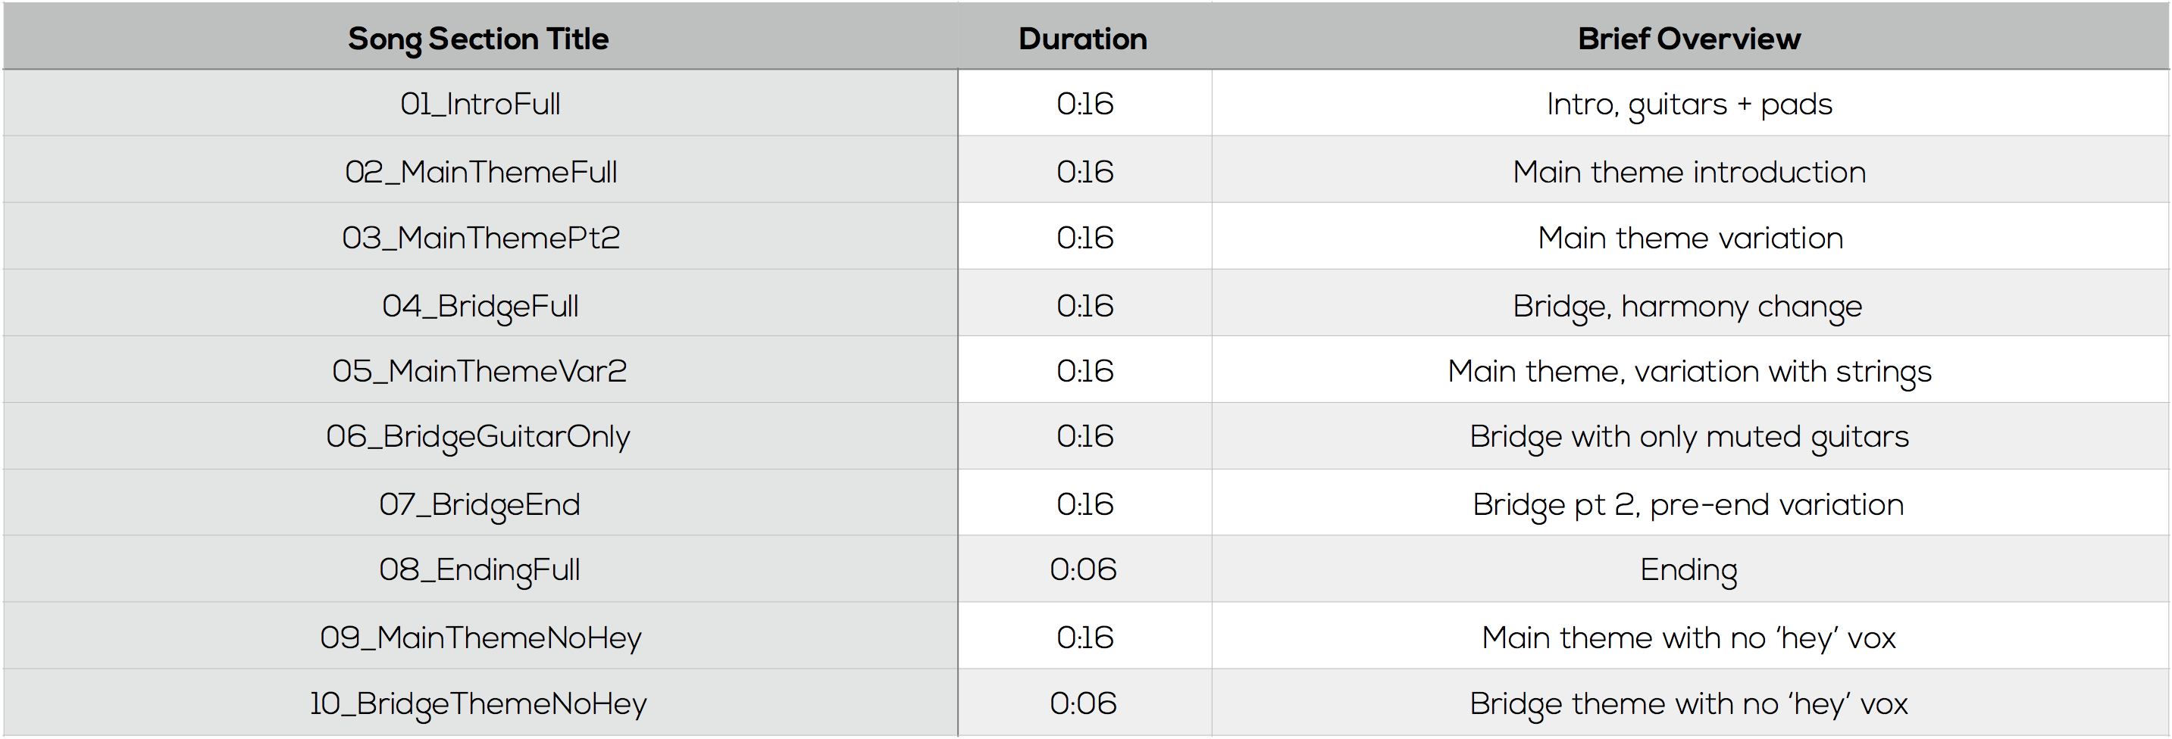This screenshot has height=739, width=2172.
Task: Click the 'Bridge, harmony change' overview cell
Action: pos(1690,304)
